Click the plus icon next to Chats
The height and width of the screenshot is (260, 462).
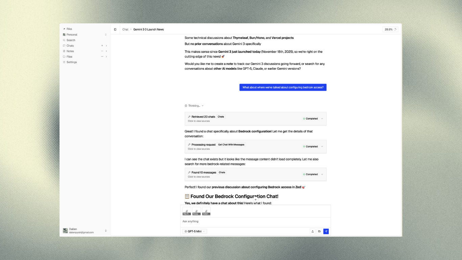102,46
